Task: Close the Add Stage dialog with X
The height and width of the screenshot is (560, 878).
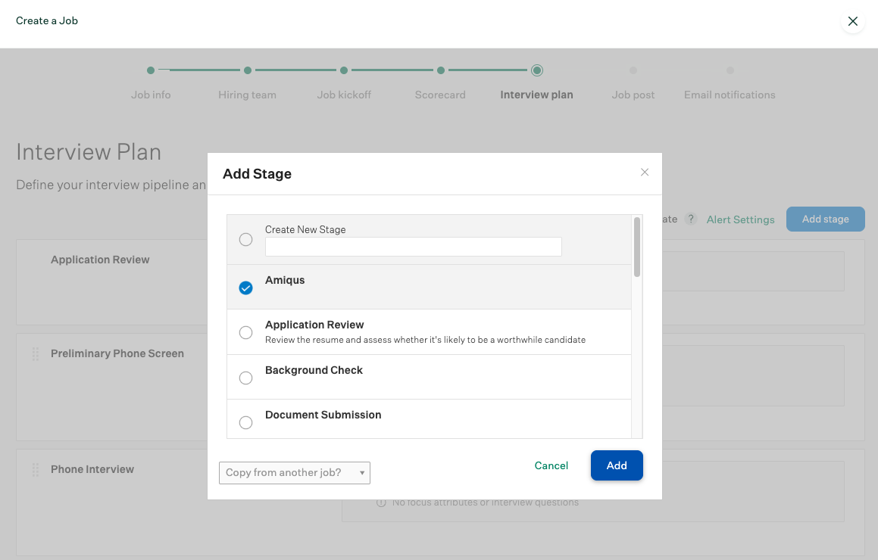Action: point(645,173)
